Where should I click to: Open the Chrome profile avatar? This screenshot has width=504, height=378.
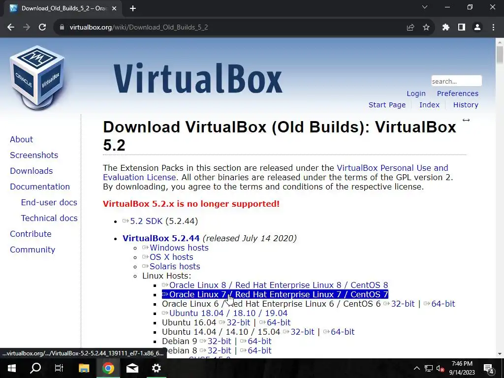pos(477,28)
